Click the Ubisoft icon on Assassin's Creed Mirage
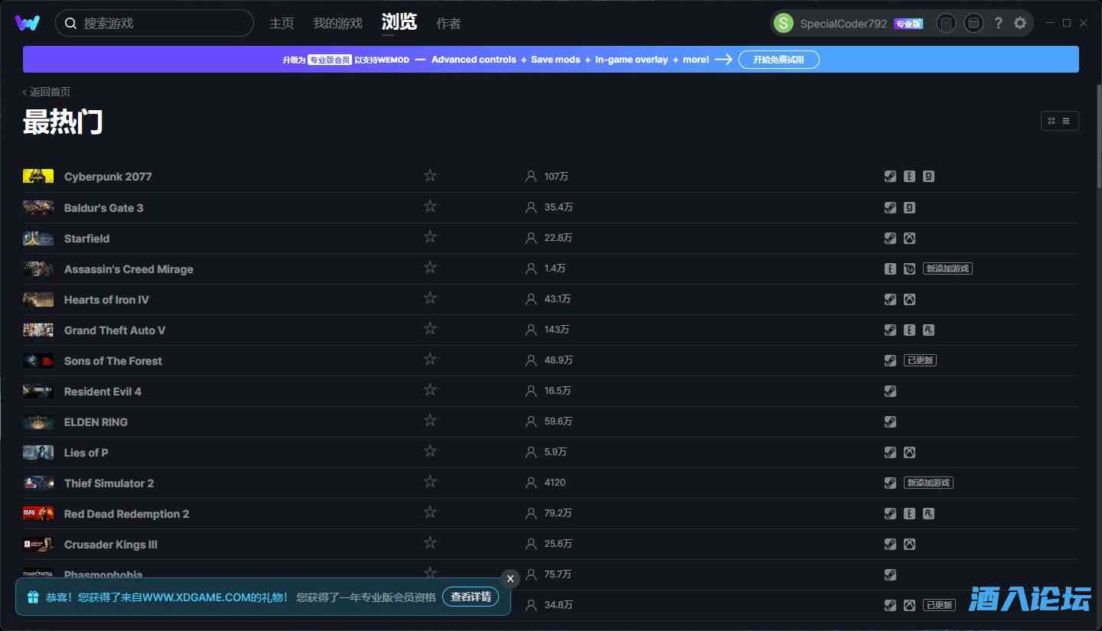Image resolution: width=1102 pixels, height=631 pixels. pyautogui.click(x=909, y=269)
